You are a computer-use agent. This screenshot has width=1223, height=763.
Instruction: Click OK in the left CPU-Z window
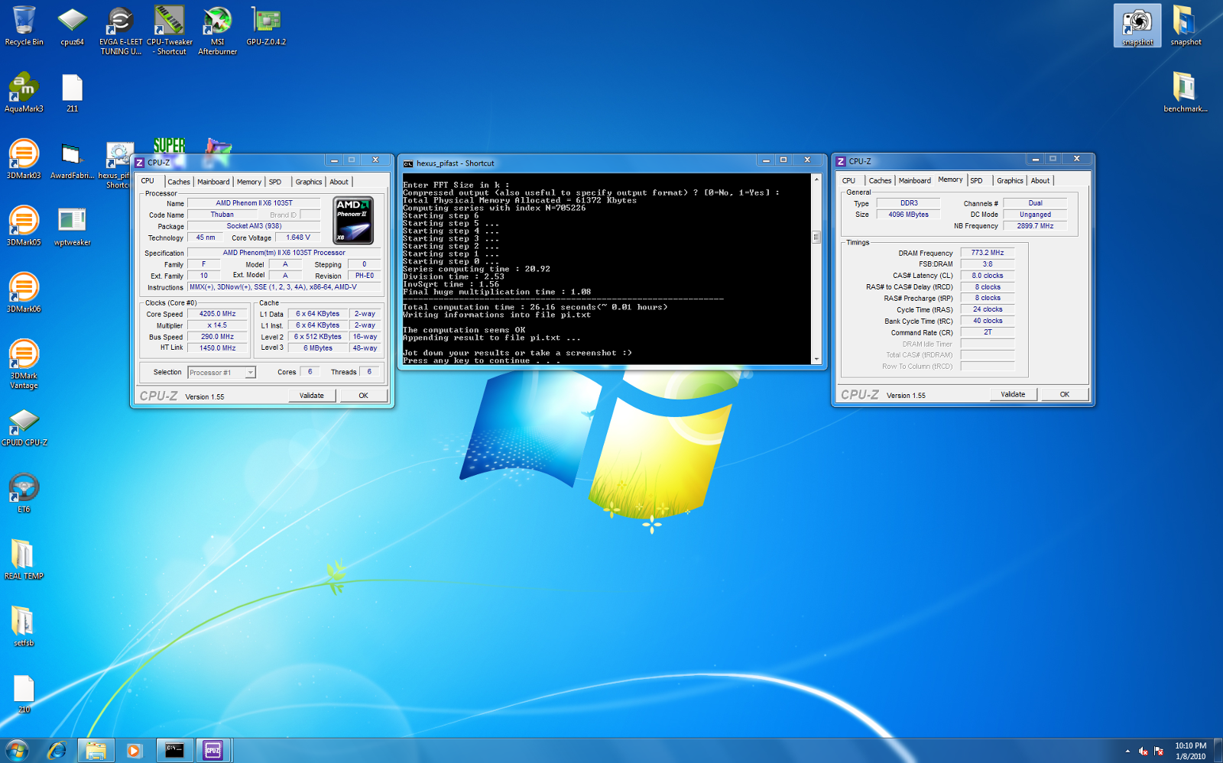click(363, 396)
